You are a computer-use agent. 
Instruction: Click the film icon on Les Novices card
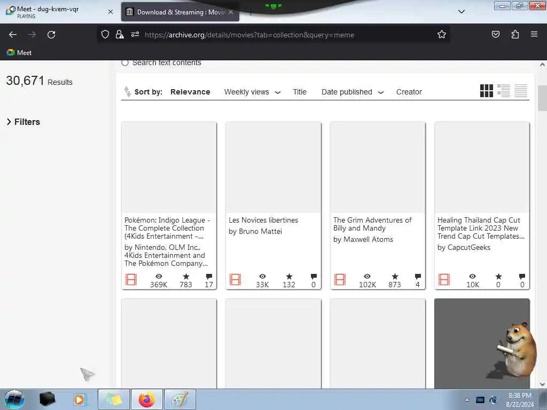pyautogui.click(x=236, y=280)
